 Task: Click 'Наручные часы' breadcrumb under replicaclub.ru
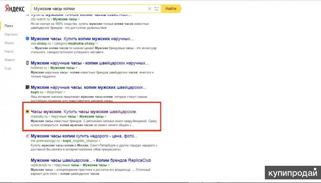click(x=67, y=165)
